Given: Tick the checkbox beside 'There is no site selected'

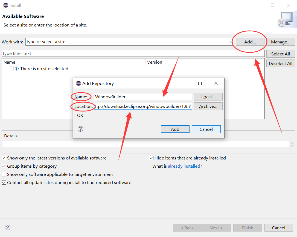Looking at the screenshot, I should [11, 69].
